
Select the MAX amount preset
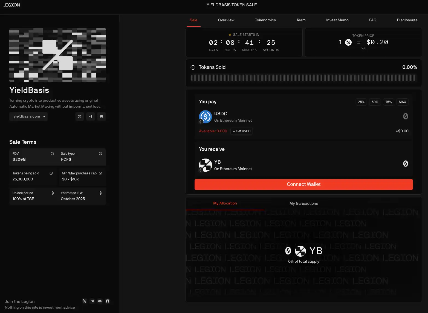[402, 102]
